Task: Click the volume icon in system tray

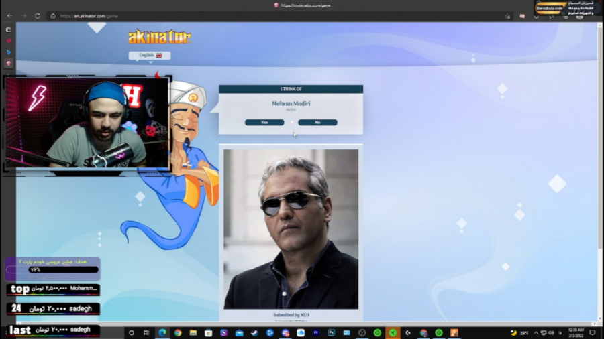Action: point(551,333)
